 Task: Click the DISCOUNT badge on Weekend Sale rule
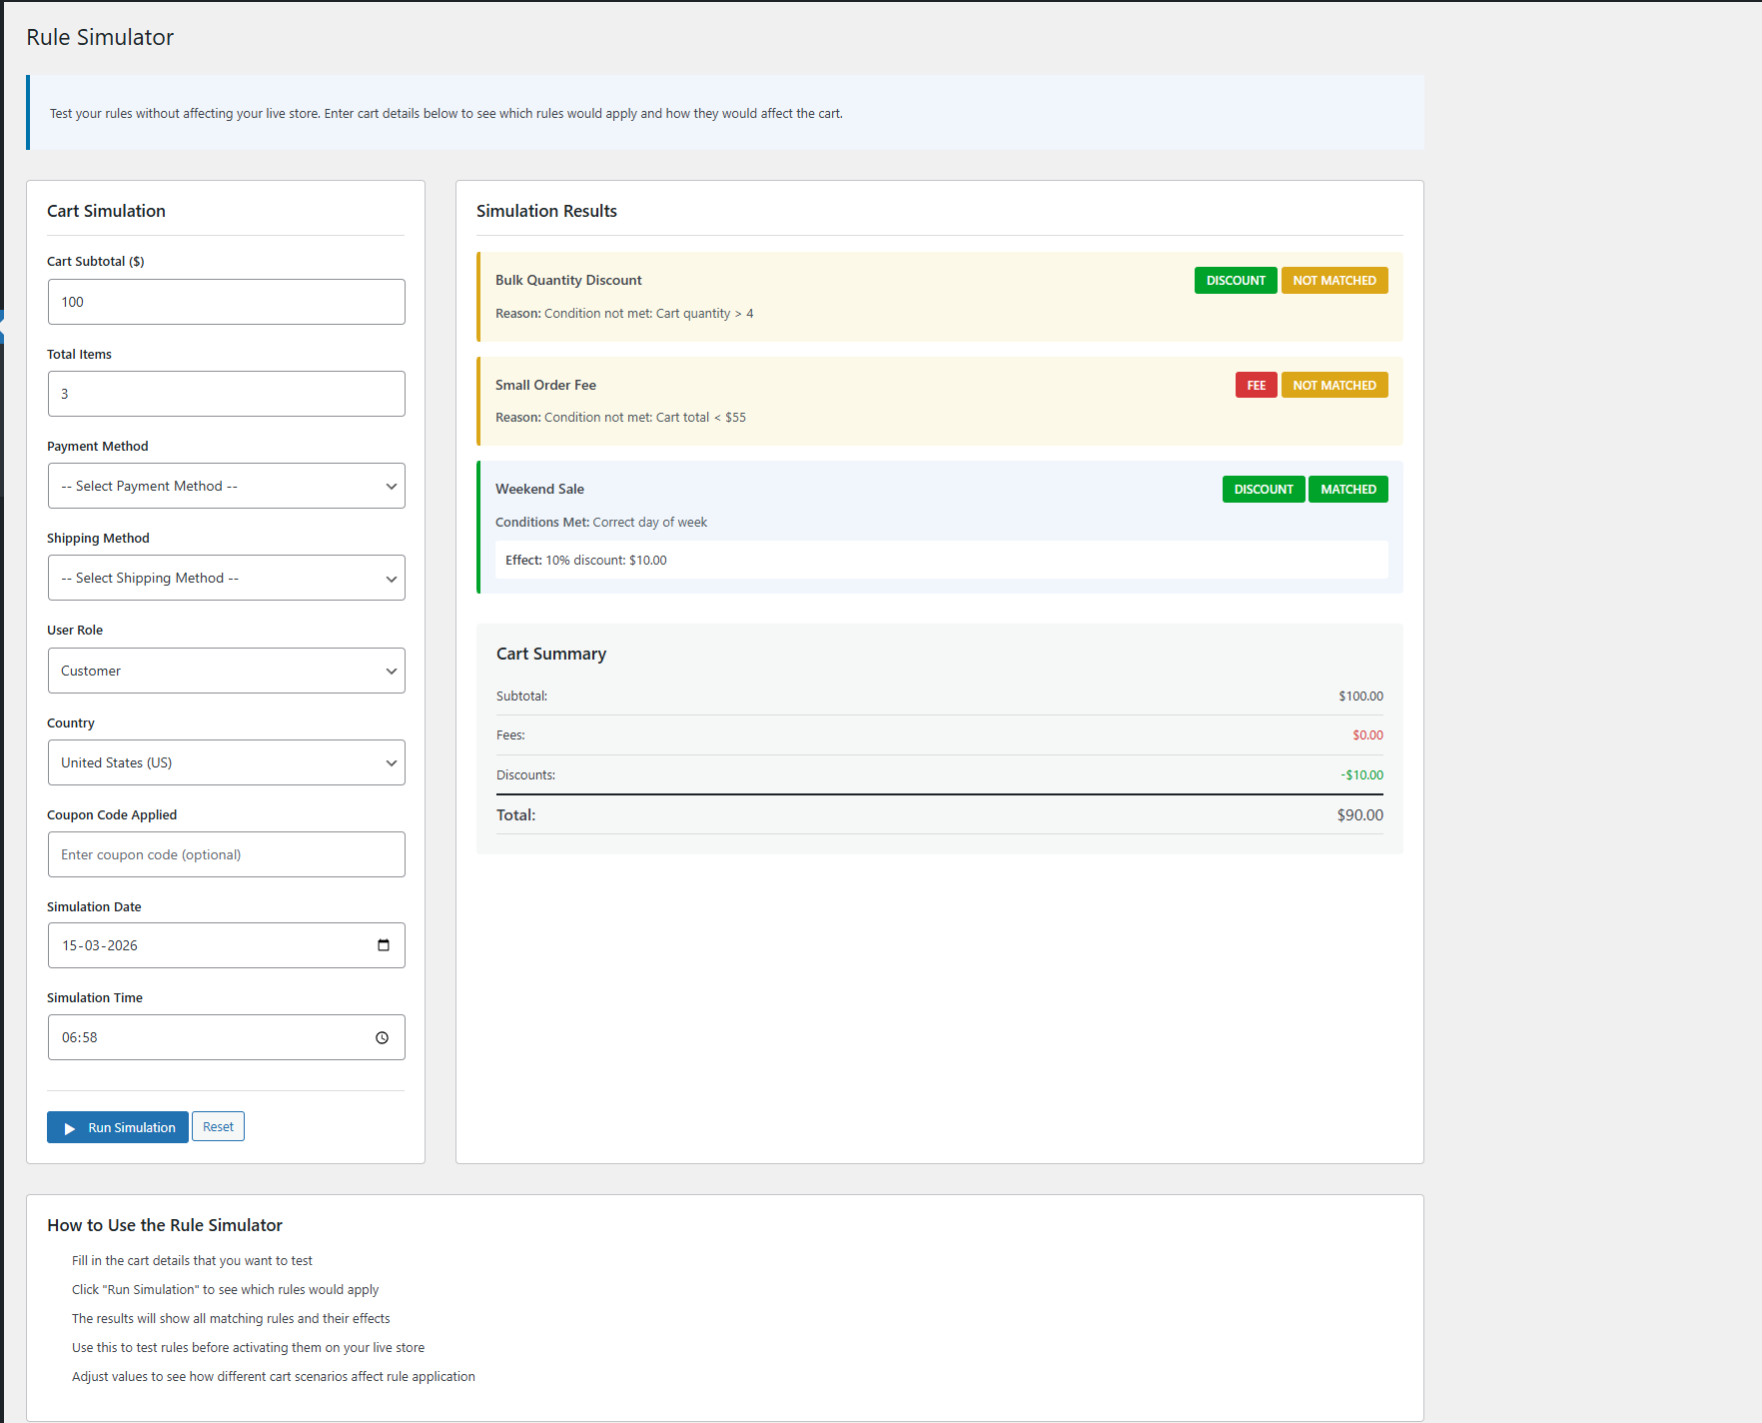[x=1263, y=489]
